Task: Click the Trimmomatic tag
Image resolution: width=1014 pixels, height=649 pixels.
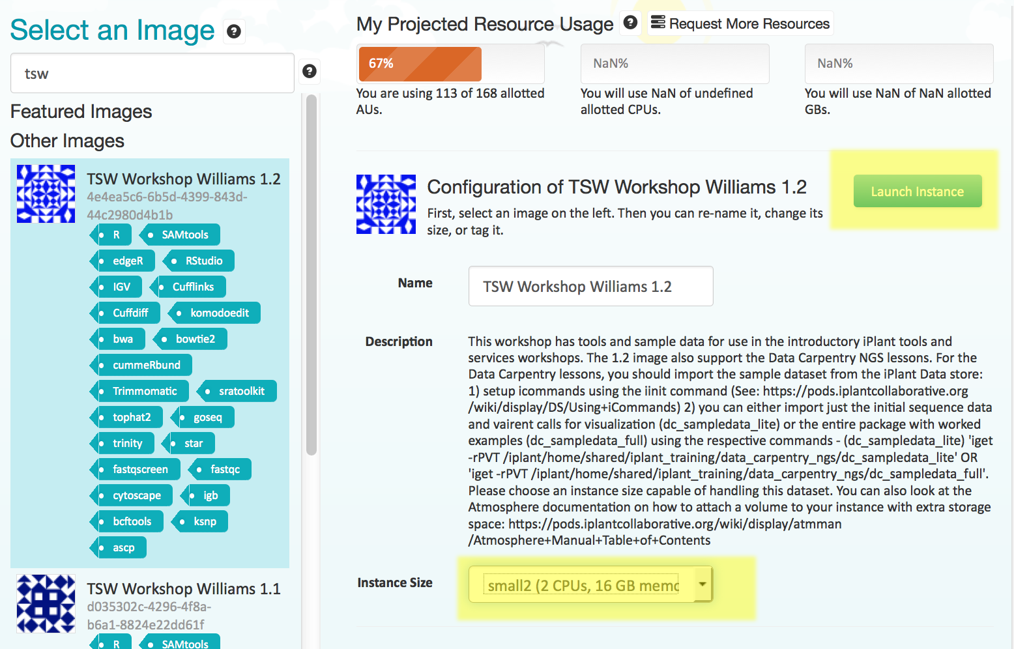Action: (140, 391)
